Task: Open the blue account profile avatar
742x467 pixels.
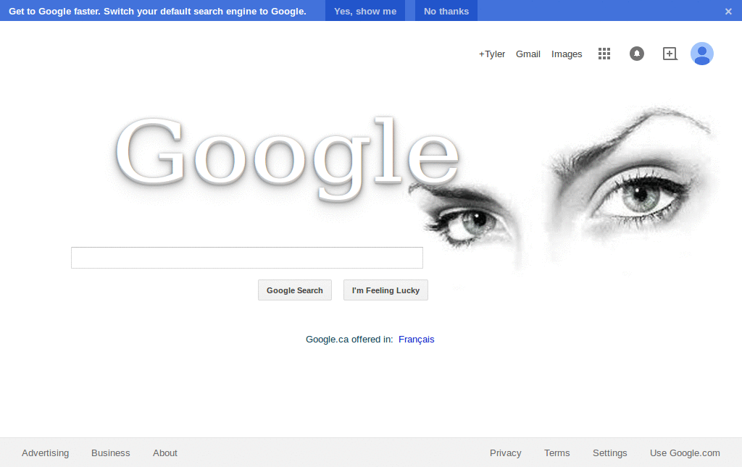Action: click(x=701, y=54)
